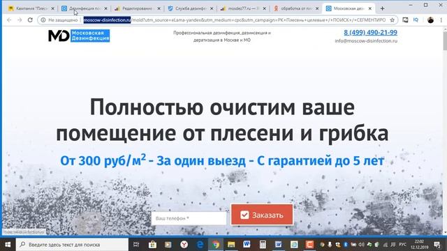Screen dimensions: 447x251
Task: Click the info@moscow-disinfection.ru email
Action: 366,40
